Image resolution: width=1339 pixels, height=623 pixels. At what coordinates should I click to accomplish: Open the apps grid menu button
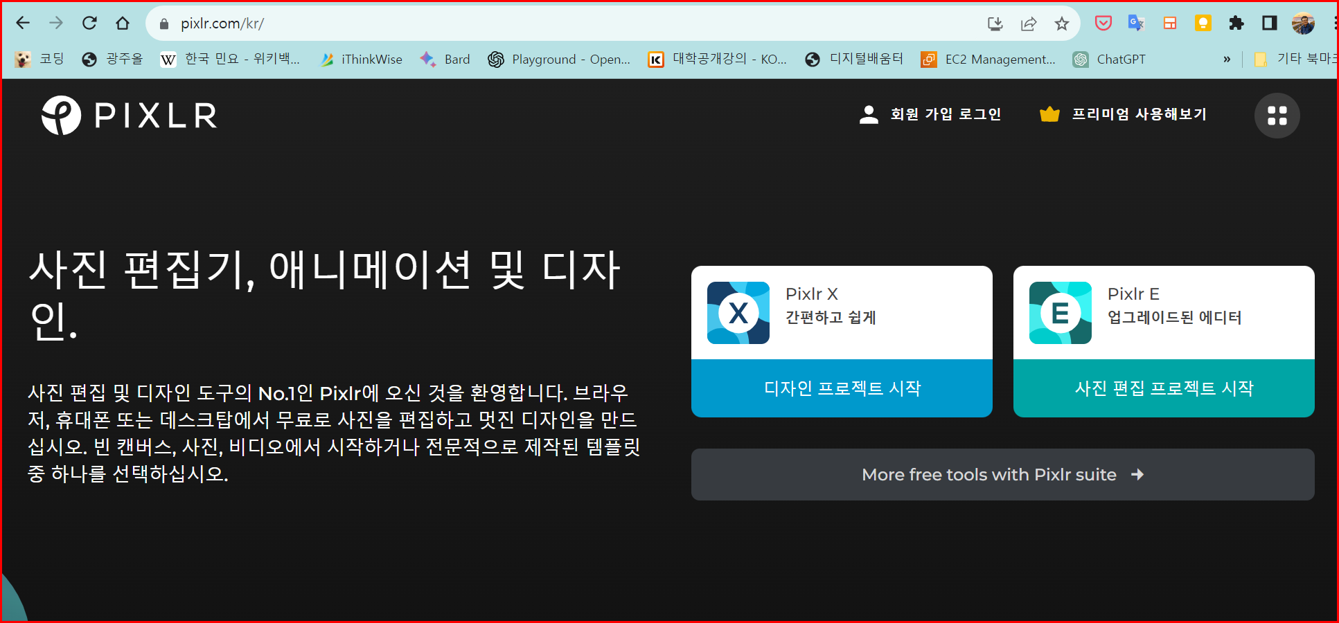[1277, 116]
